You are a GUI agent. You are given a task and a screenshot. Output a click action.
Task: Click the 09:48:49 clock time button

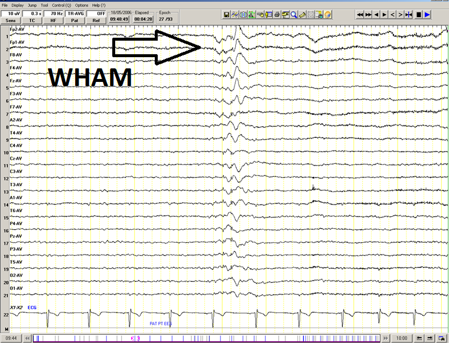coord(120,19)
